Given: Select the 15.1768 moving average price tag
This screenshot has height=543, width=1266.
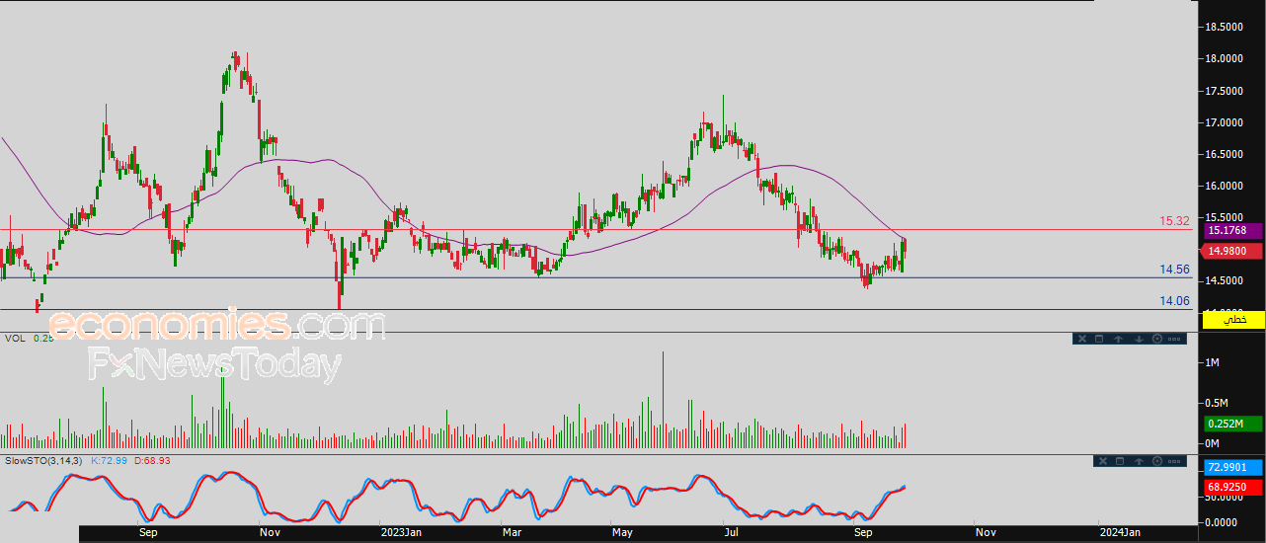Looking at the screenshot, I should pos(1233,230).
